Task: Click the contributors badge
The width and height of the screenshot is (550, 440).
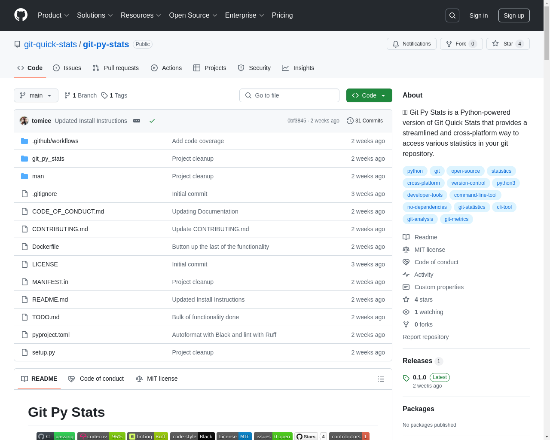Action: (x=349, y=436)
